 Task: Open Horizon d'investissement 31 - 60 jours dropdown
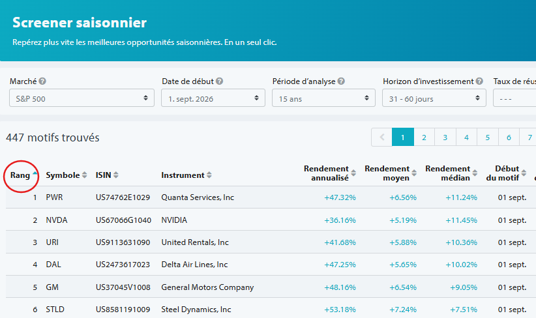[x=434, y=98]
